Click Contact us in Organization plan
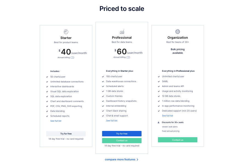This screenshot has height=165, width=242. pos(178,140)
